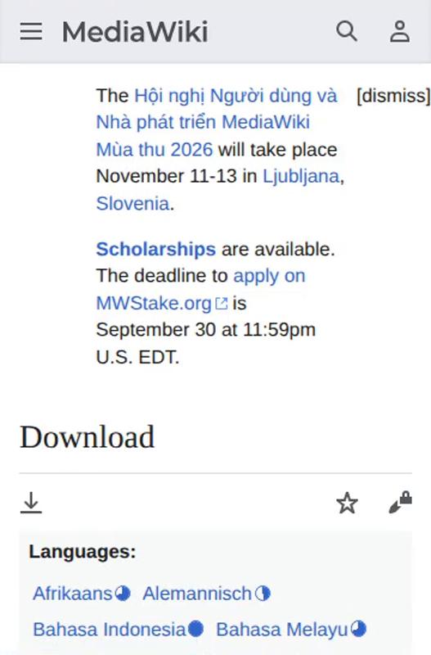Click the Bahasa Indonesia translation progress icon
The image size is (431, 655).
click(x=195, y=629)
